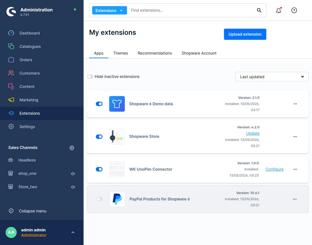Click Update link for Shopware Store

tap(253, 133)
